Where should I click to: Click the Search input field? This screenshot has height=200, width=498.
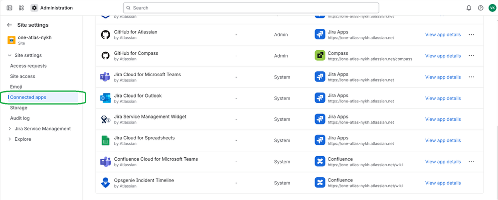click(x=251, y=8)
